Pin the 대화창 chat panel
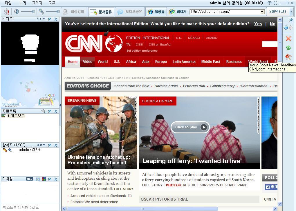This screenshot has height=211, width=296. [49, 179]
